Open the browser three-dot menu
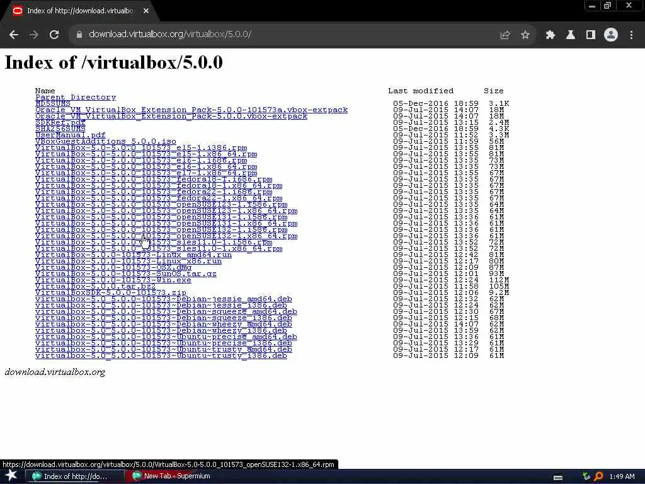The width and height of the screenshot is (645, 484). click(x=631, y=35)
